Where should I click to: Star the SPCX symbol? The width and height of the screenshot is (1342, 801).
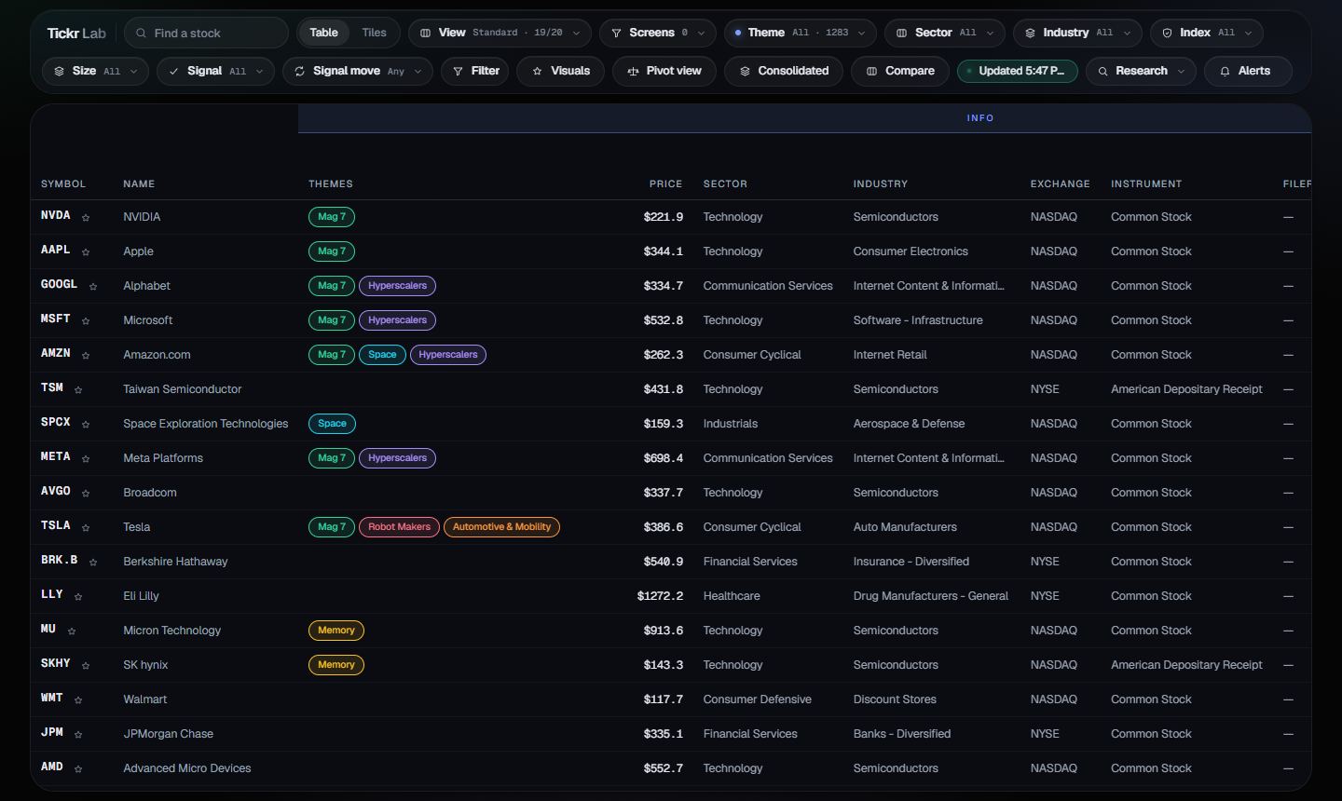point(86,425)
